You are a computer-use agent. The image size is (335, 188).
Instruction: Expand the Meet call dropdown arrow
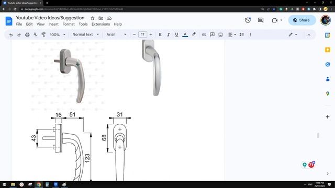coord(281,20)
